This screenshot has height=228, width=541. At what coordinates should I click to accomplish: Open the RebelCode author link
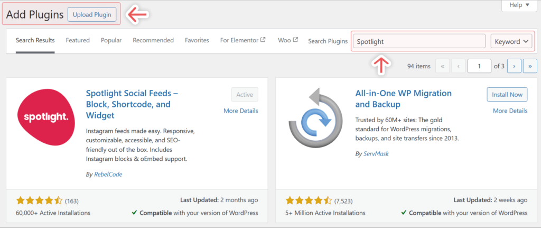(108, 175)
